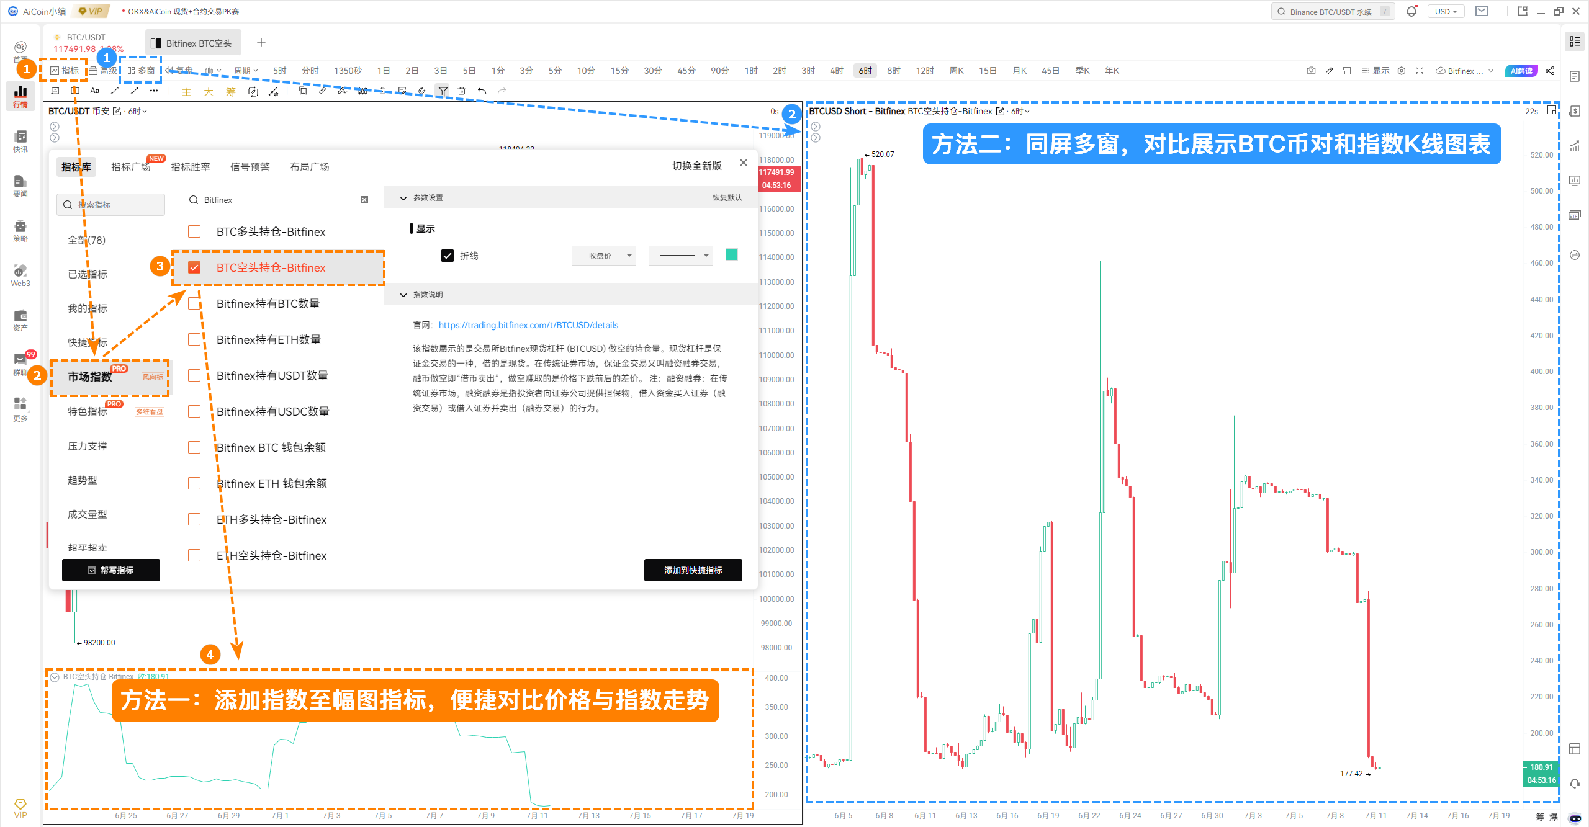Click the trash delete drawings icon
The image size is (1589, 827).
[462, 91]
